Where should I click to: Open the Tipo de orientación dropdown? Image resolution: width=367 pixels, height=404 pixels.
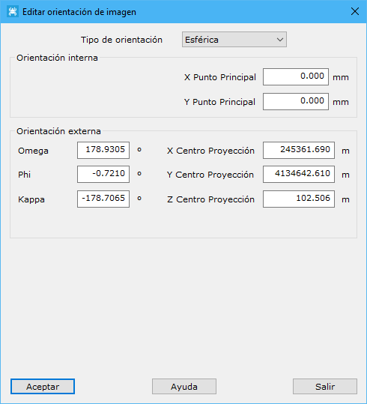point(234,40)
